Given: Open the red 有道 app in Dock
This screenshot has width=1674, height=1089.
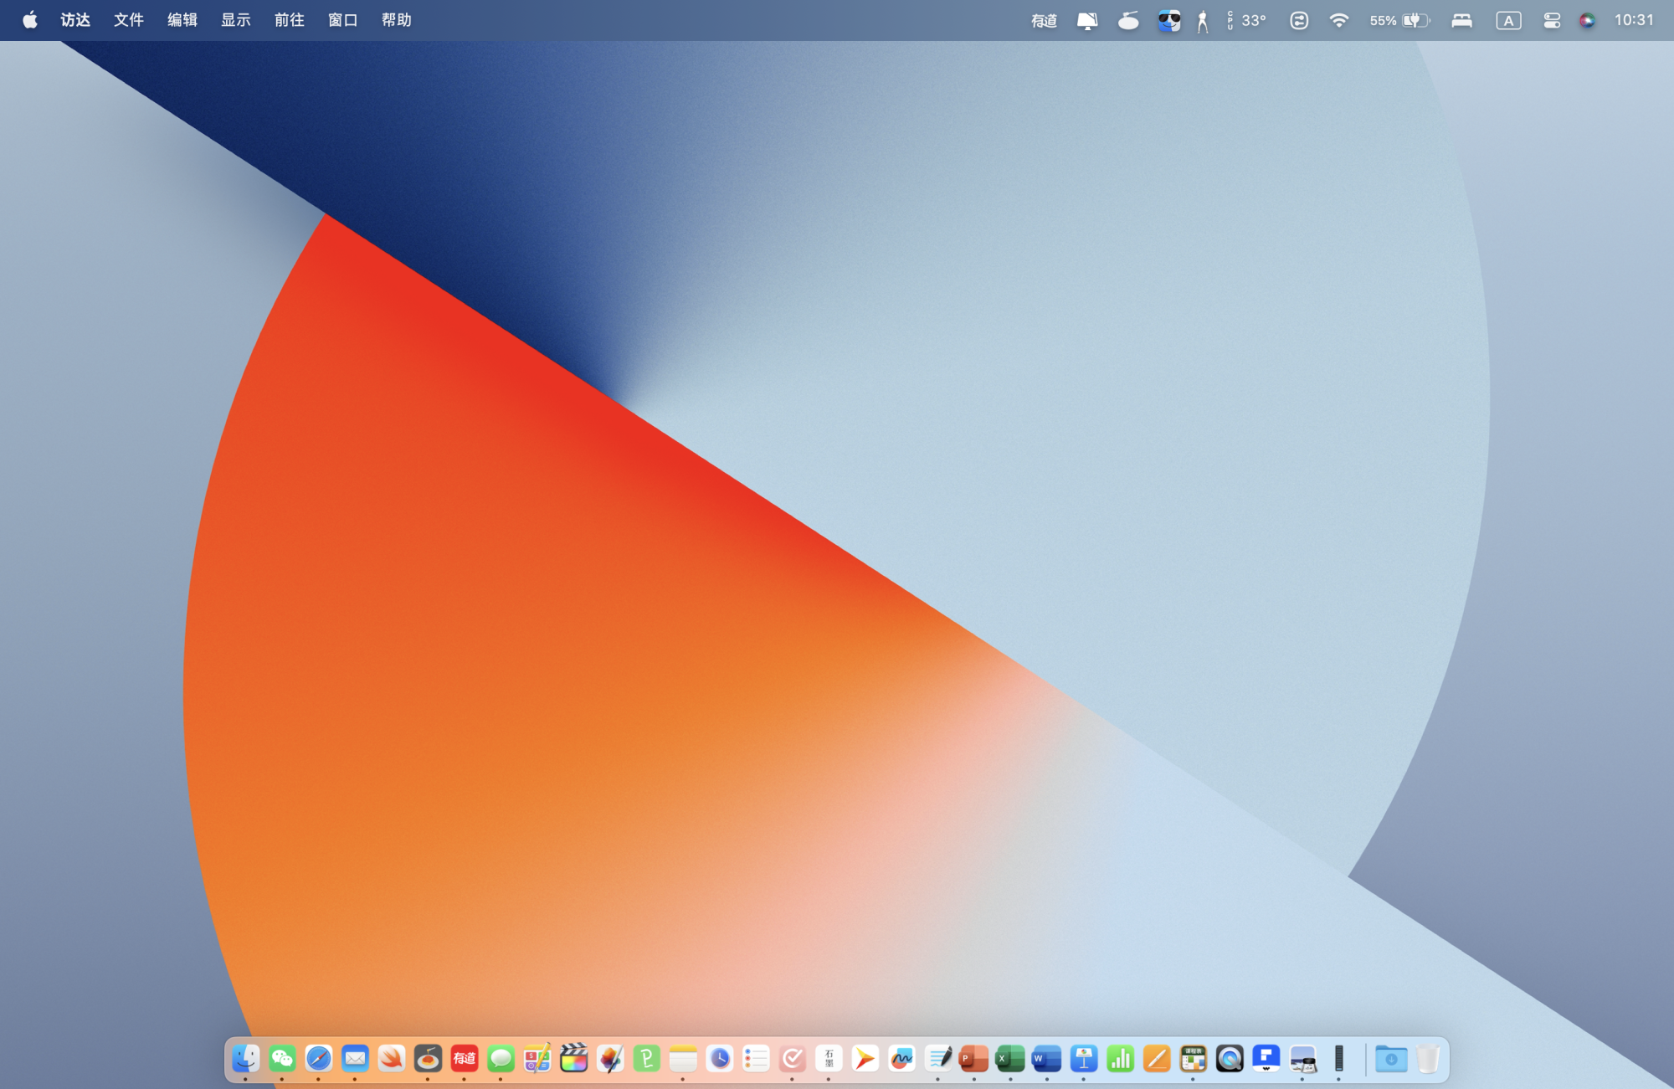Looking at the screenshot, I should (x=465, y=1059).
